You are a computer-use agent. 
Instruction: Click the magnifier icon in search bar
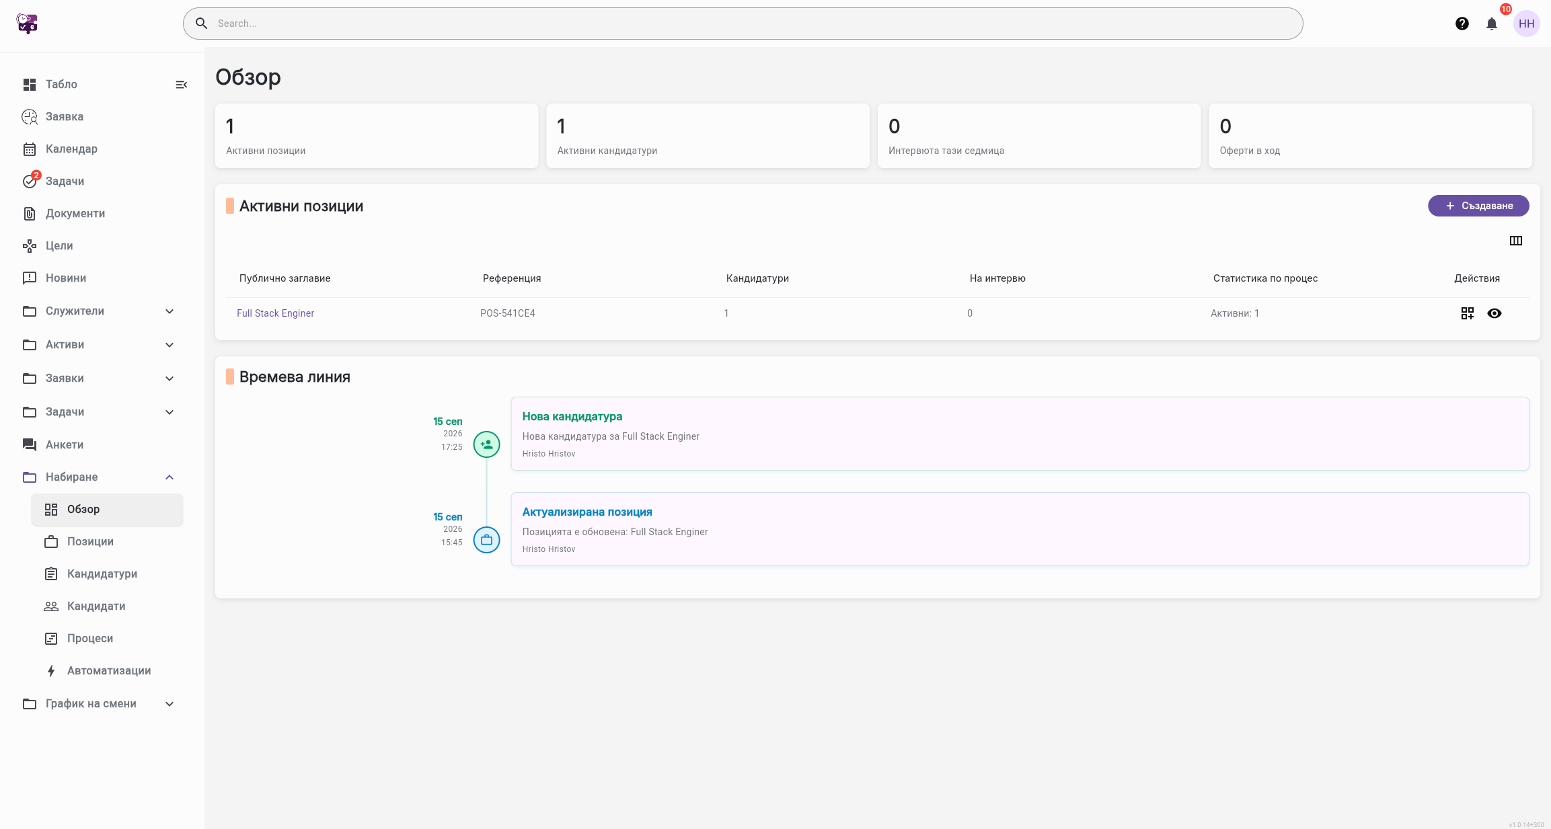[201, 24]
